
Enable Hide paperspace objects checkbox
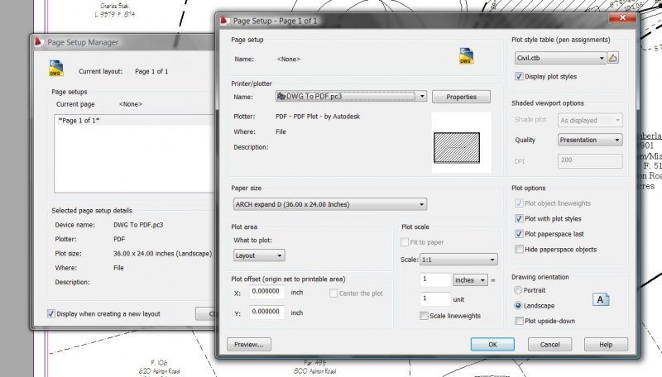click(x=519, y=249)
